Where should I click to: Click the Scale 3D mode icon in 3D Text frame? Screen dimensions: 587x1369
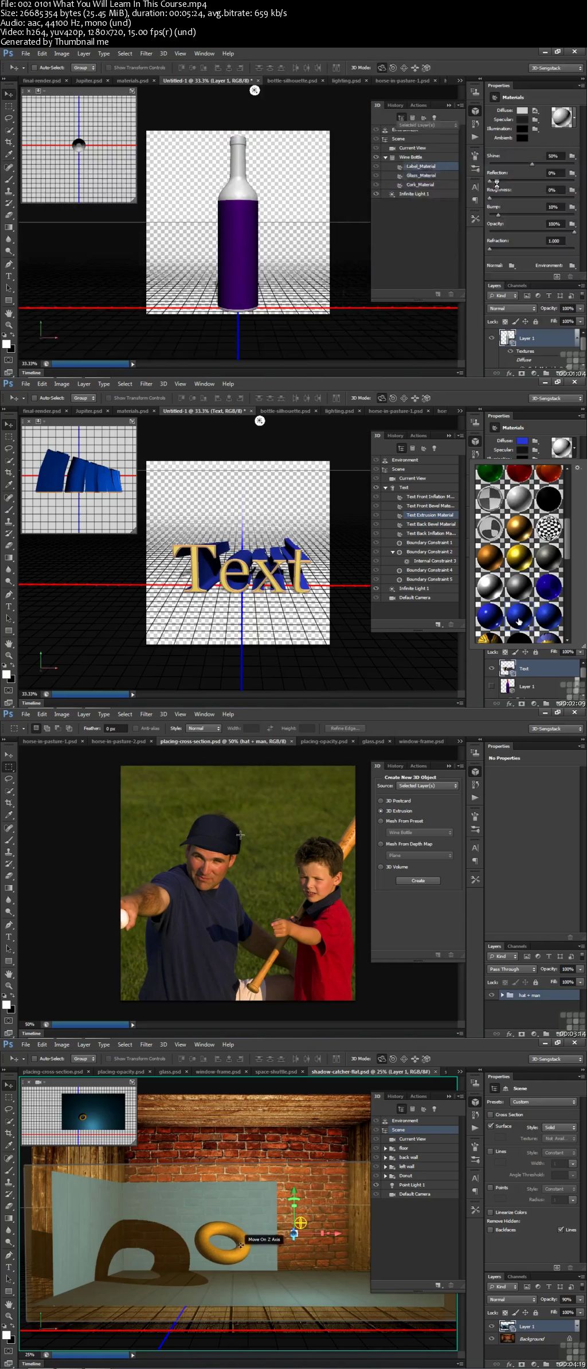click(x=426, y=398)
